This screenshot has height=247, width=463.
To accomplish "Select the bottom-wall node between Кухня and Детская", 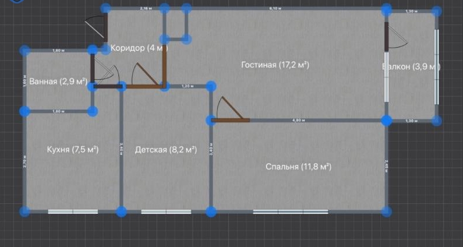I will 121,211.
